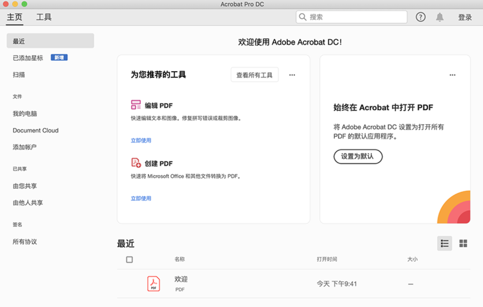Click the 查看所有工具 button
This screenshot has width=483, height=307.
(255, 75)
